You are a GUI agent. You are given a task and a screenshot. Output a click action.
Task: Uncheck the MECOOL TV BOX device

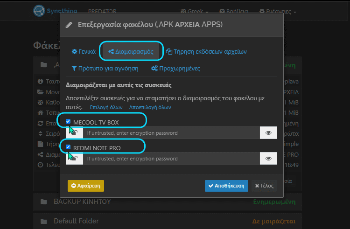68,121
